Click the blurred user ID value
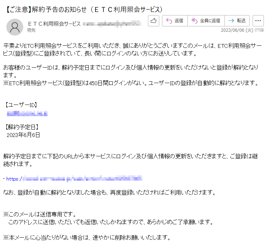266x244 pixels. [x=27, y=113]
